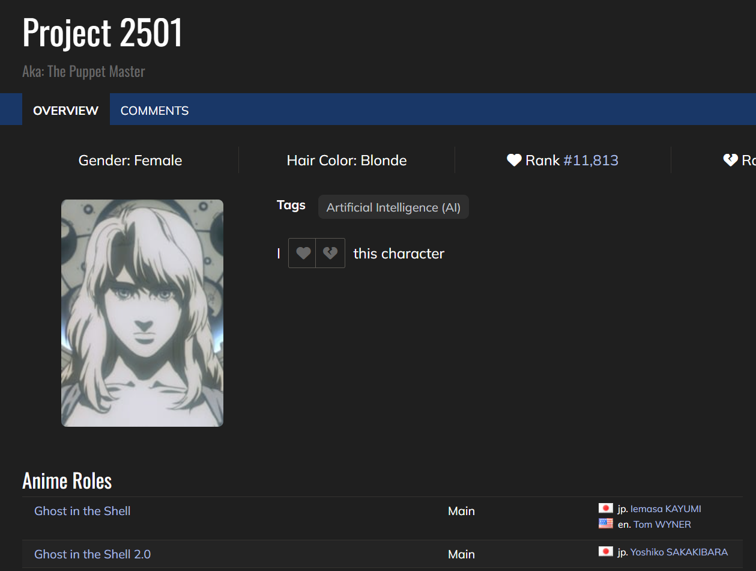The image size is (756, 571).
Task: Click the Project 2501 character portrait
Action: coord(142,313)
